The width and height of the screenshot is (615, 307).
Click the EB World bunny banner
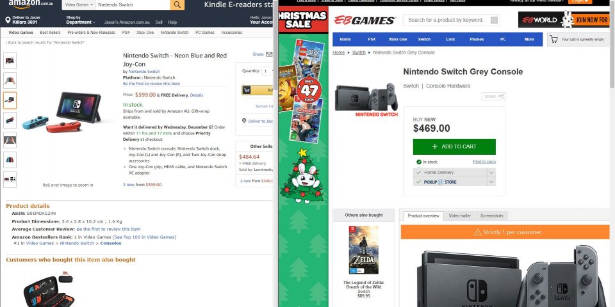point(564,20)
